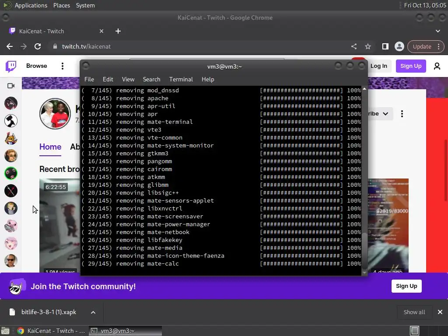Click the 'Join the Twitch community!' text
Viewport: 448px width, 336px height.
coord(83,286)
